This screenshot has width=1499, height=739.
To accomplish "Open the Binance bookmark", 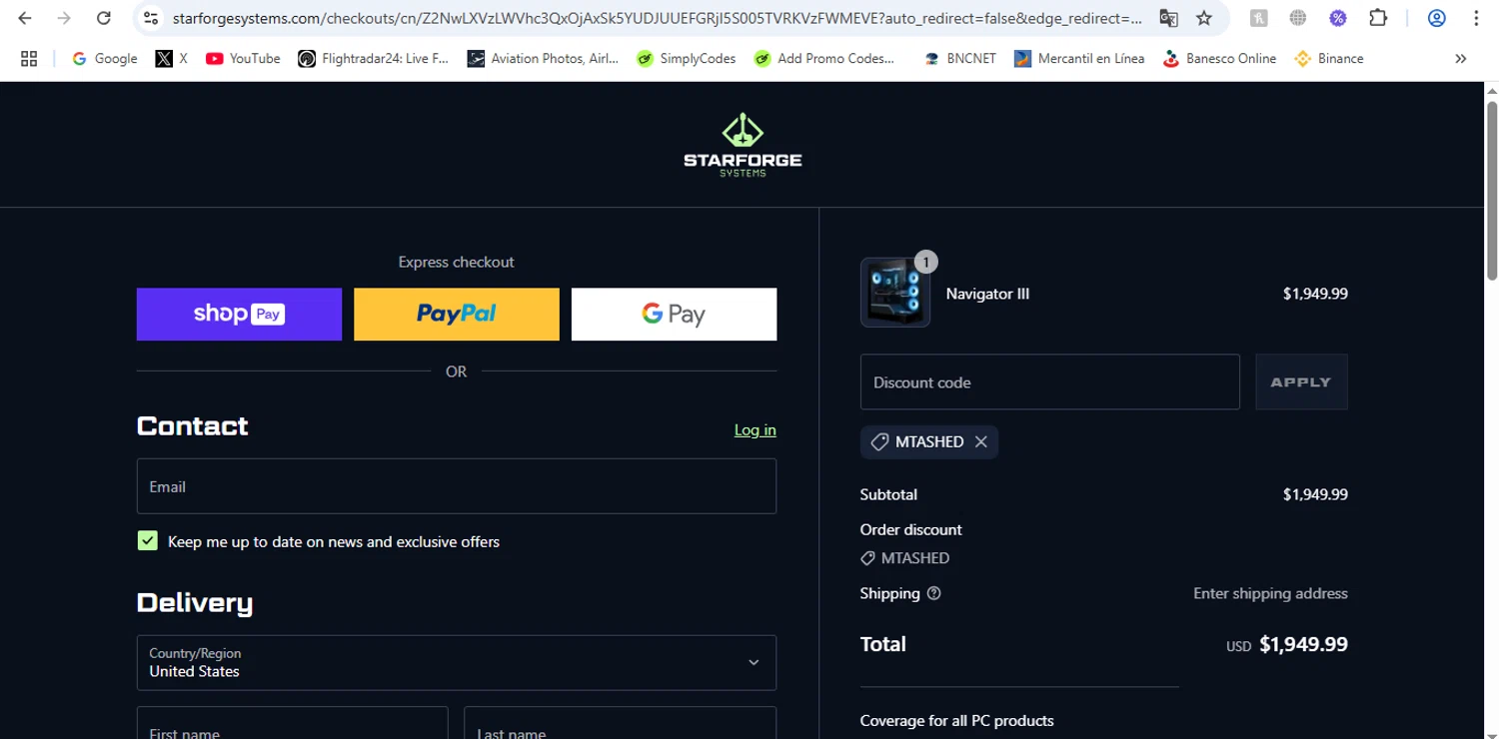I will [x=1329, y=59].
